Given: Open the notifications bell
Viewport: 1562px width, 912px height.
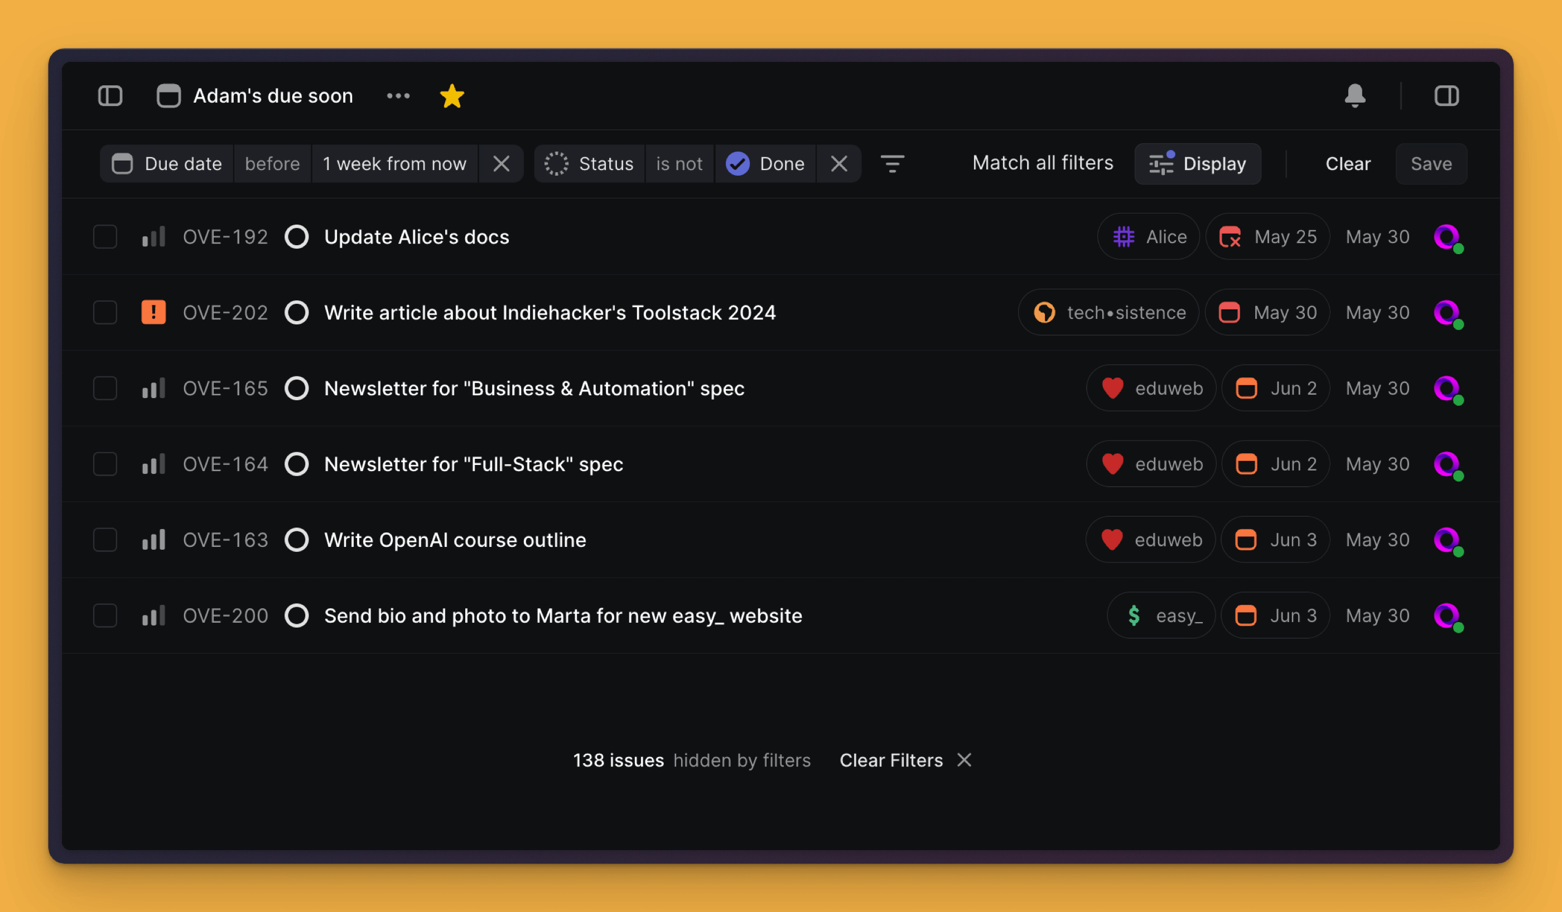Looking at the screenshot, I should pyautogui.click(x=1354, y=96).
